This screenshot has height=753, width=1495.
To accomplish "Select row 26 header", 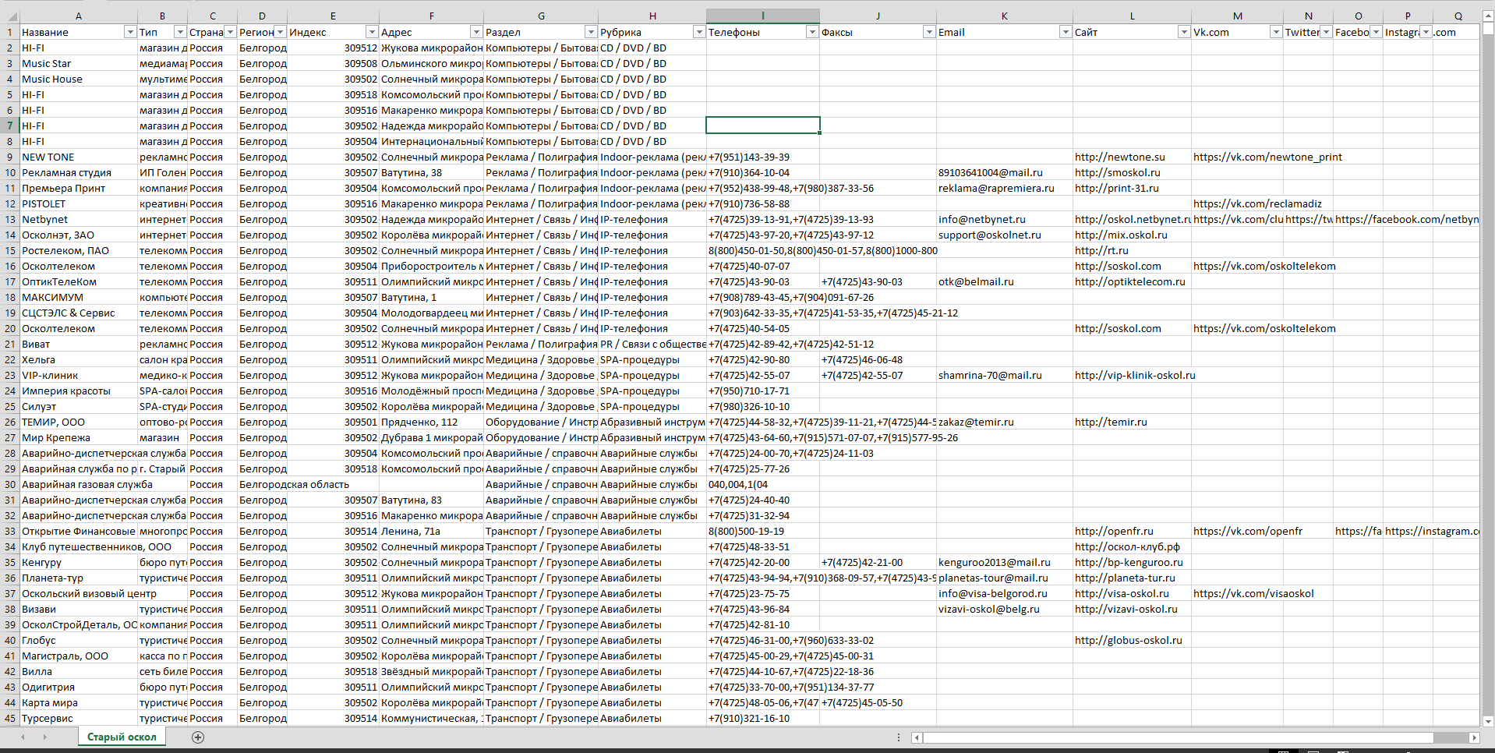I will pos(9,422).
